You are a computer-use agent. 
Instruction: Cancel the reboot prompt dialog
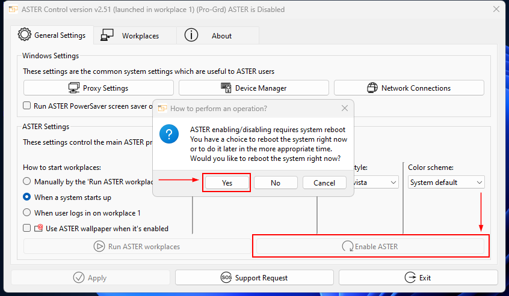point(324,183)
